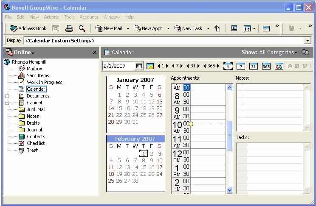
Task: Switch to Week view icon
Action: click(241, 66)
